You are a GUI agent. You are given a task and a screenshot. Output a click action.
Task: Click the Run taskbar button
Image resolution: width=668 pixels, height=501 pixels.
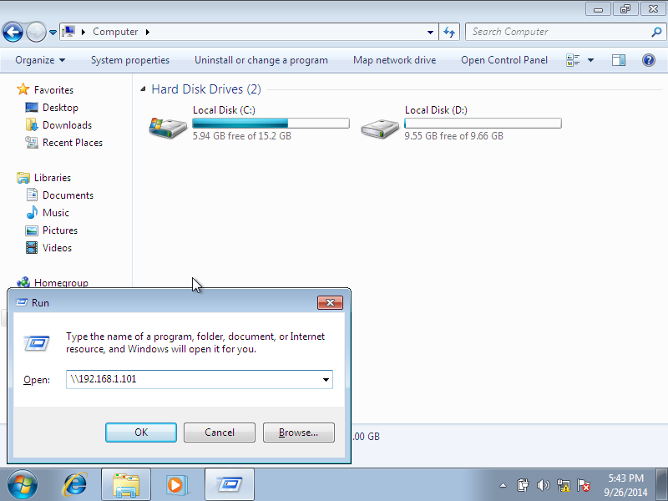tap(229, 484)
